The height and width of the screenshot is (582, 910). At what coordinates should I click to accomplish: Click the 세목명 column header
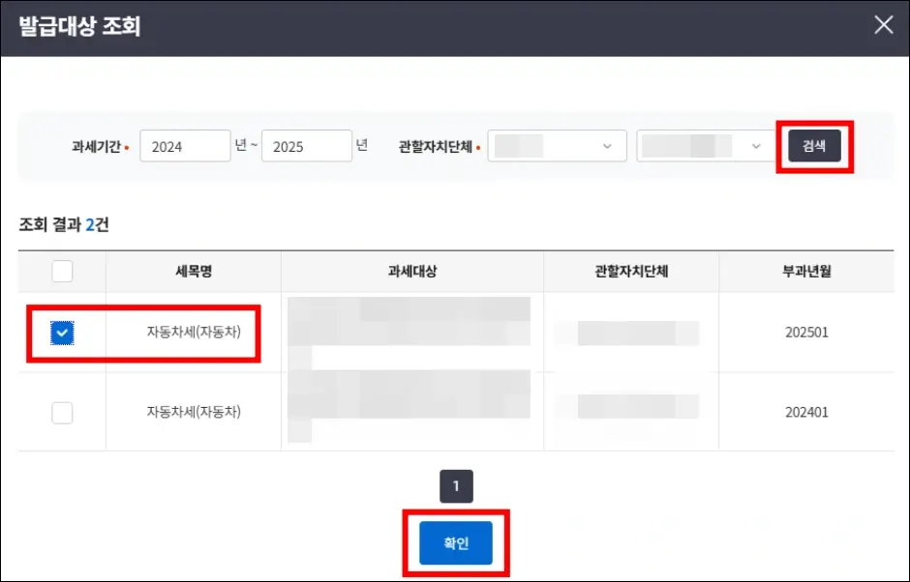(194, 271)
